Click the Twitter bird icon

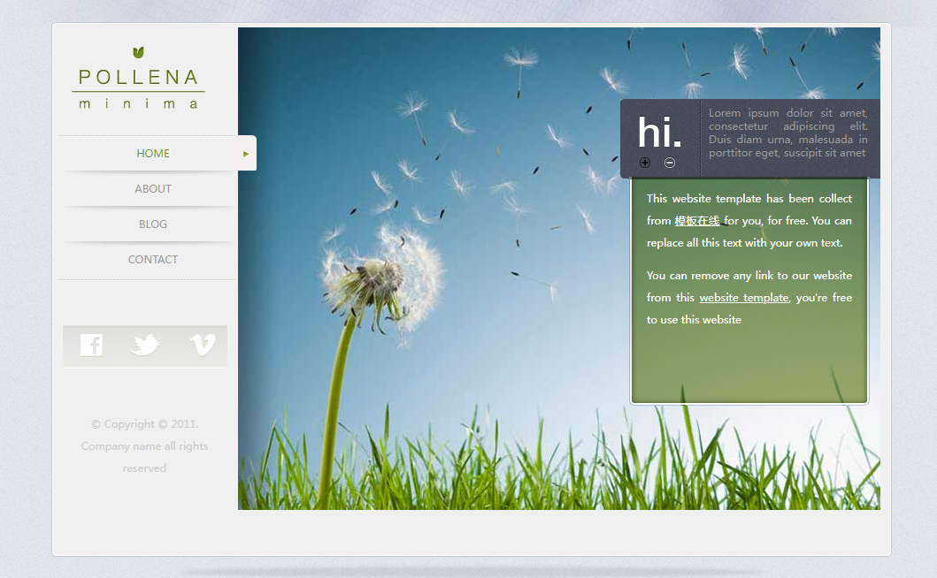point(145,345)
